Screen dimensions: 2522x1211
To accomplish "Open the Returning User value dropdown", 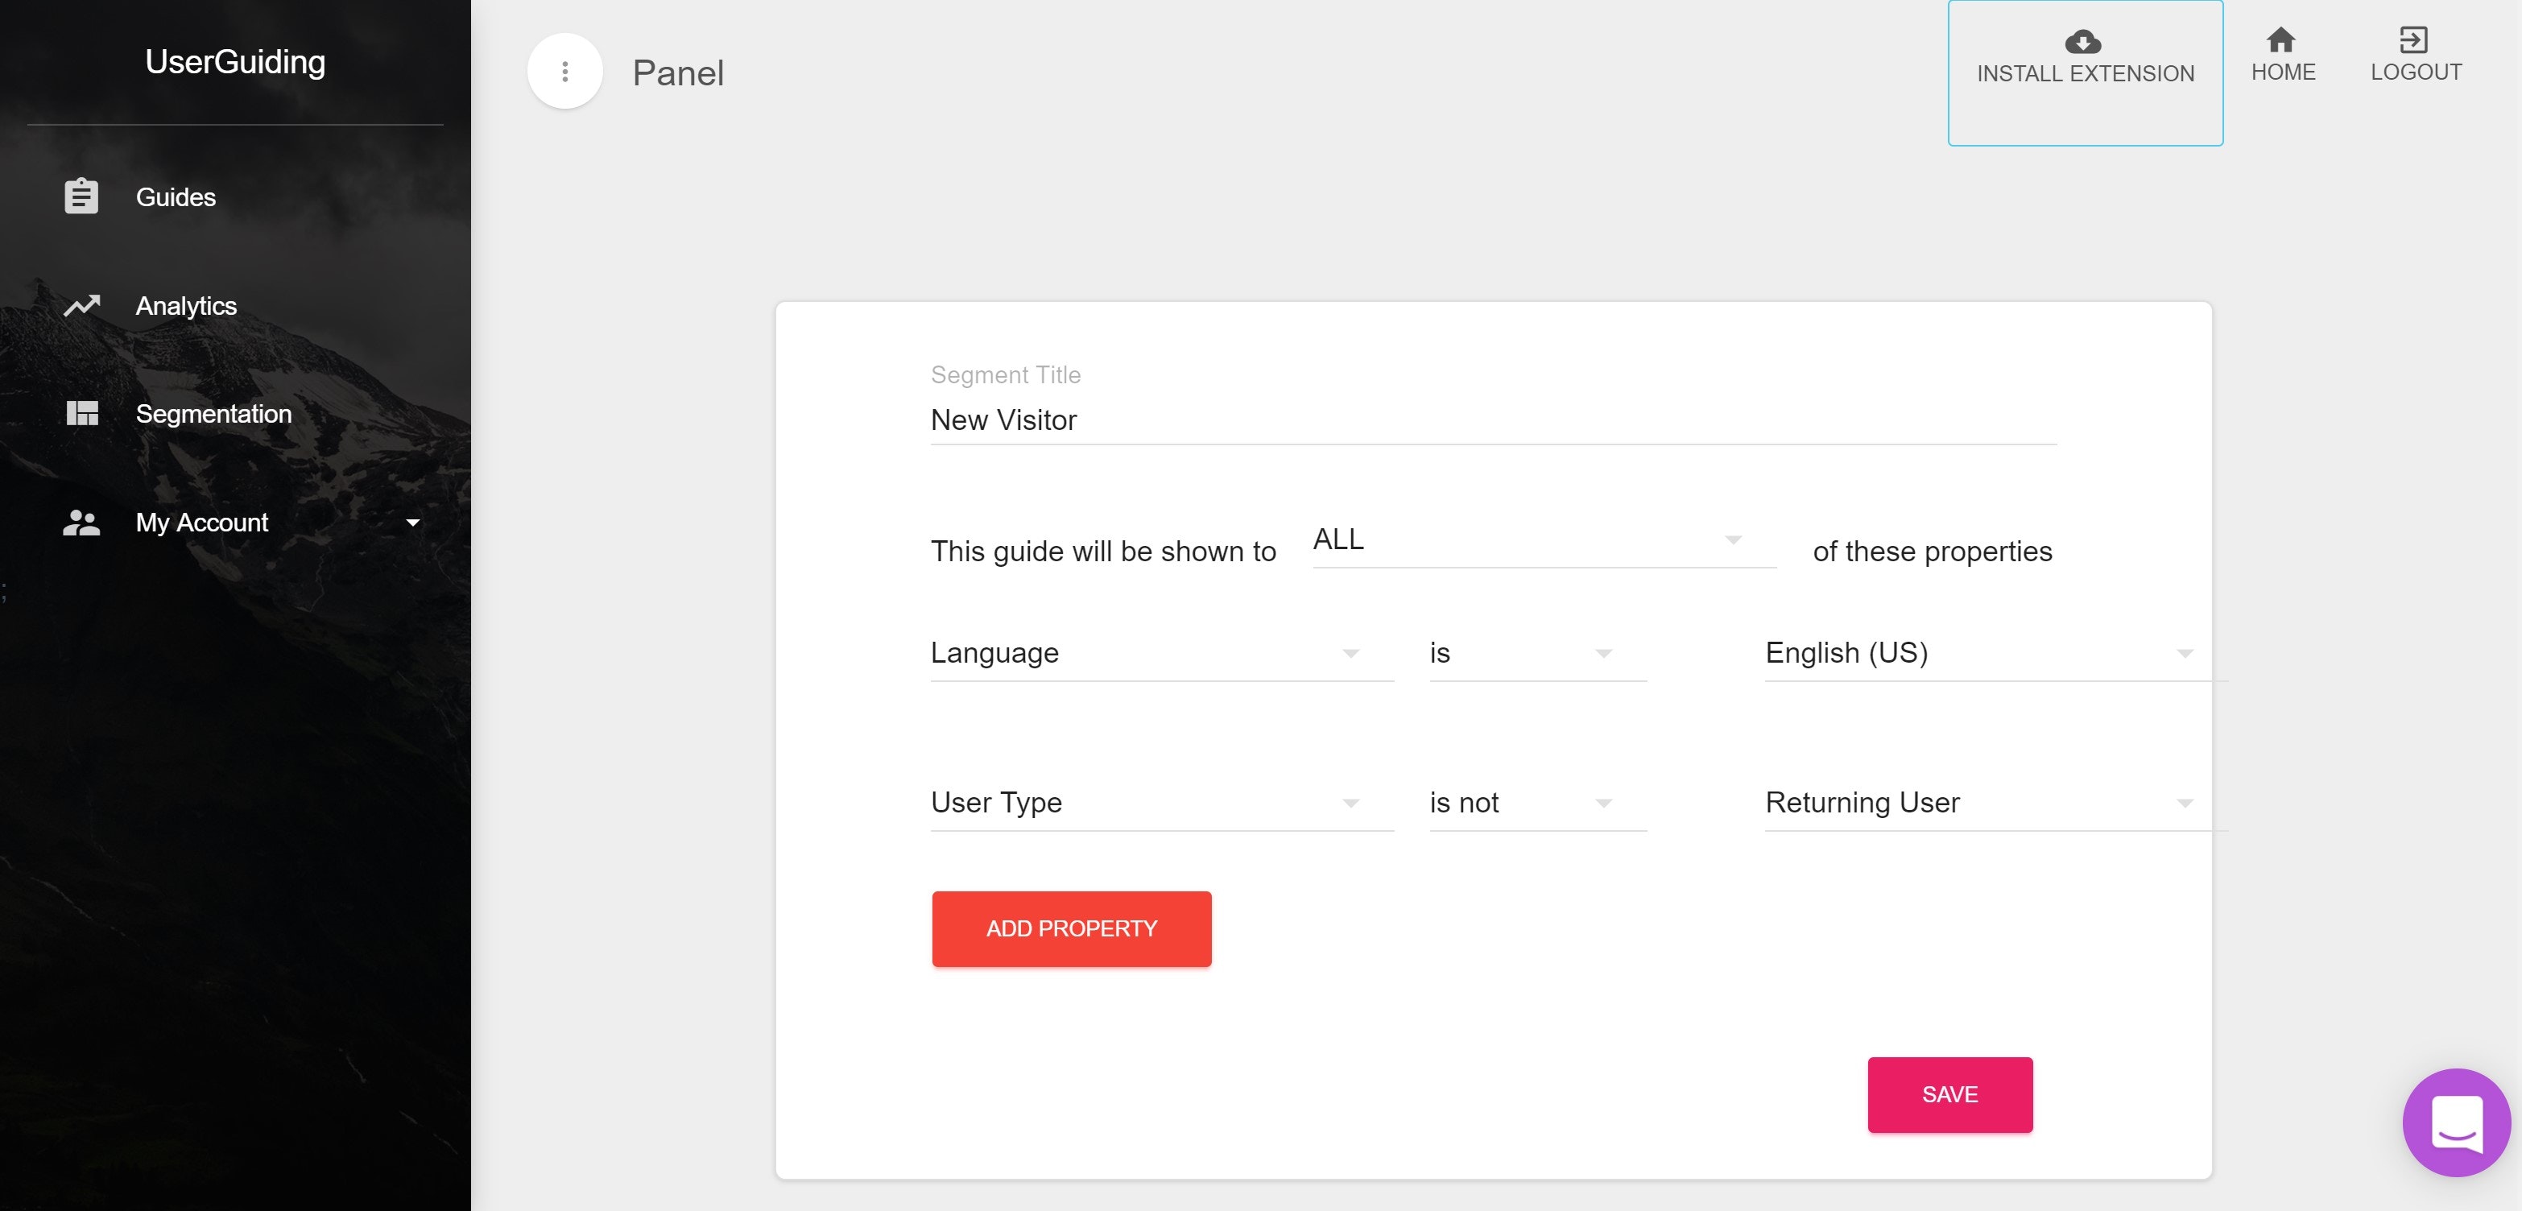I will point(1982,803).
